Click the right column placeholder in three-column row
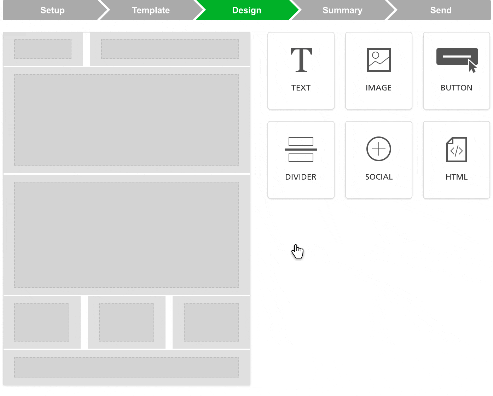 point(211,322)
